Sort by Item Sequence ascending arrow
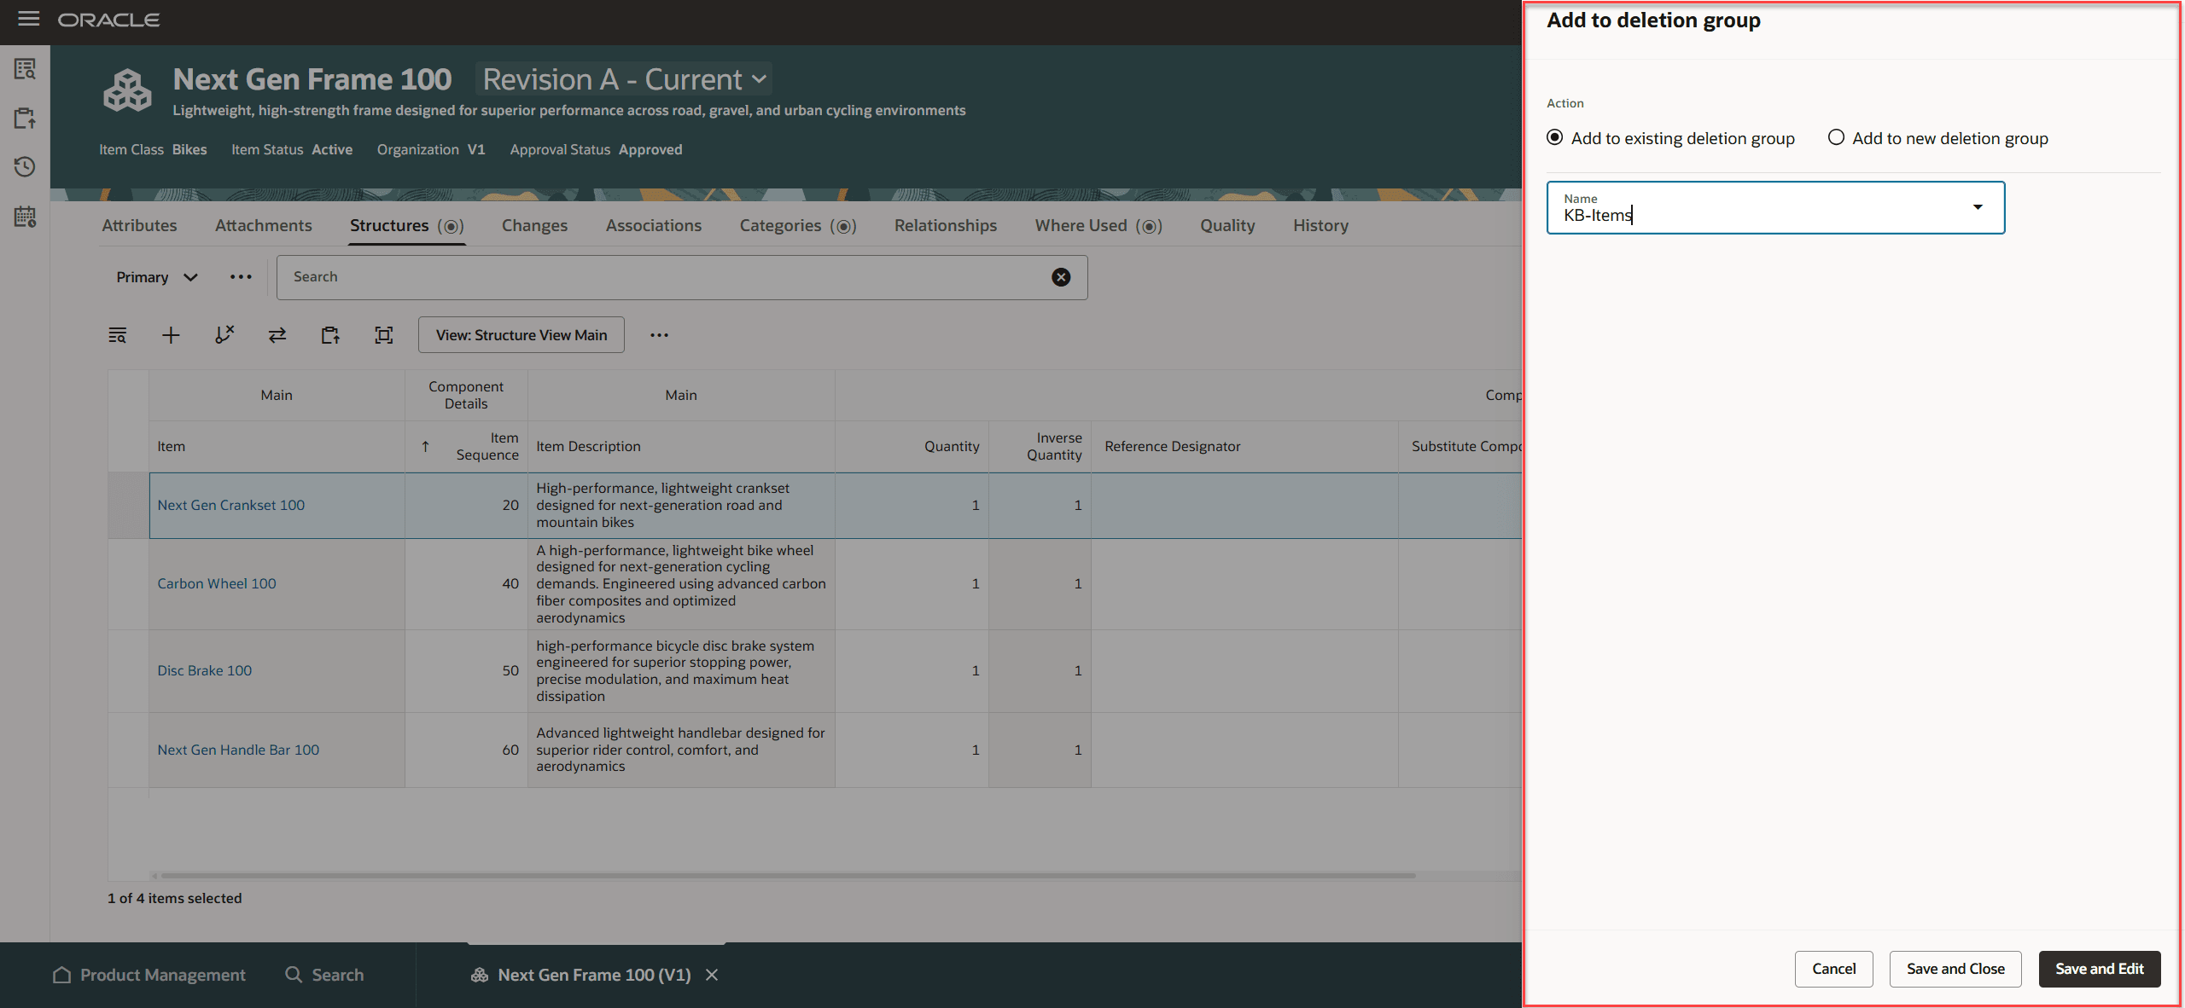This screenshot has width=2185, height=1008. 425,446
